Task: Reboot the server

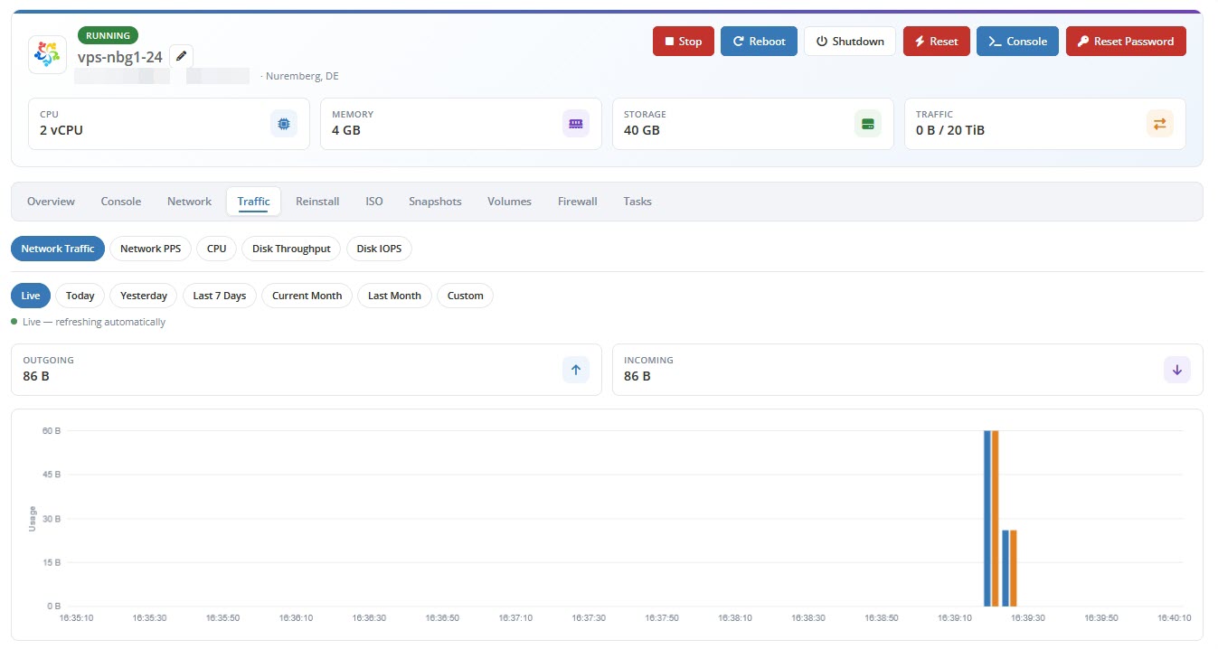Action: click(x=759, y=42)
